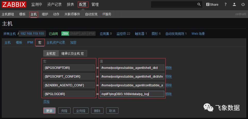
Task: Go to IT服务 submenu
Action: 107,14
